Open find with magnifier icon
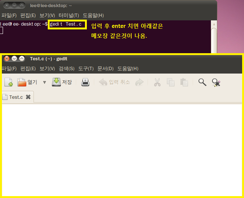244x198 pixels. click(202, 82)
